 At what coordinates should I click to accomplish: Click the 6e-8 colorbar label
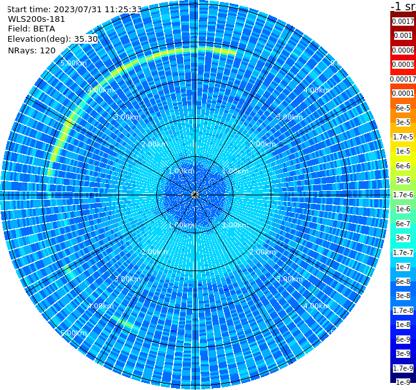(x=403, y=281)
